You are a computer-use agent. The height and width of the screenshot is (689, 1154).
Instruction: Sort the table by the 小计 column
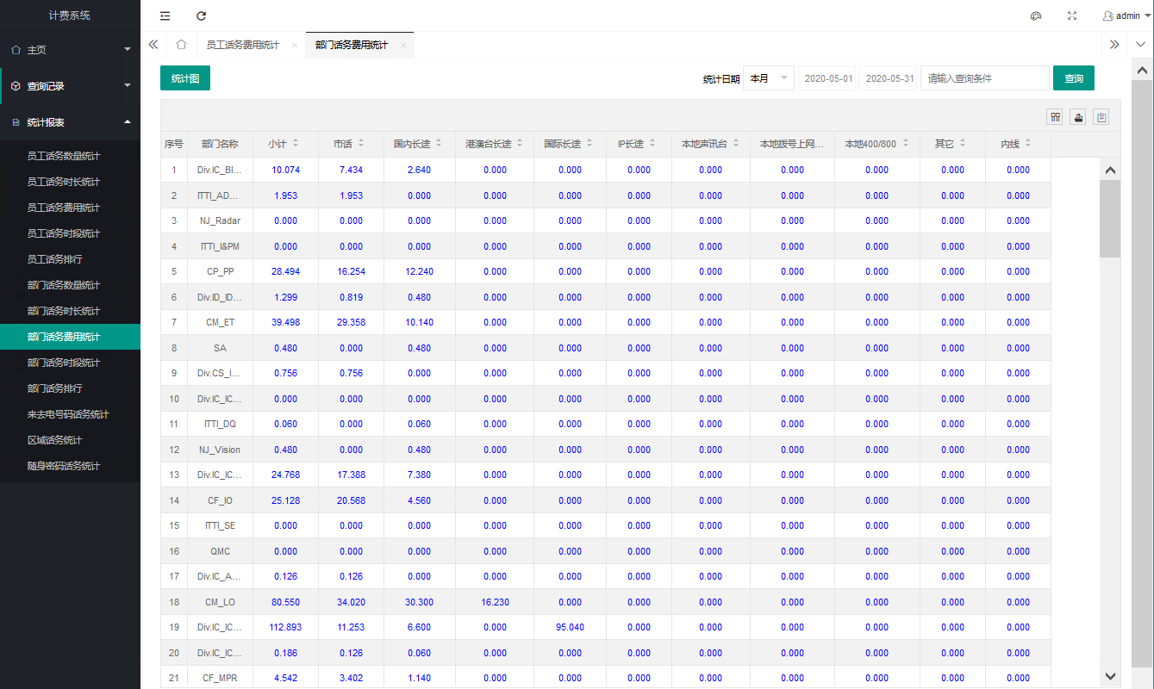point(296,144)
